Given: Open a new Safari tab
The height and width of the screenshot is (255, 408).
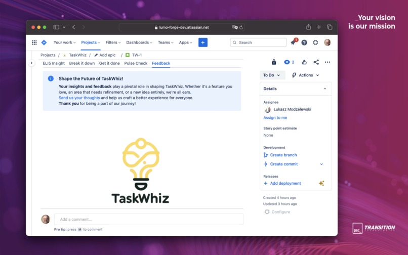Looking at the screenshot, I should 319,27.
